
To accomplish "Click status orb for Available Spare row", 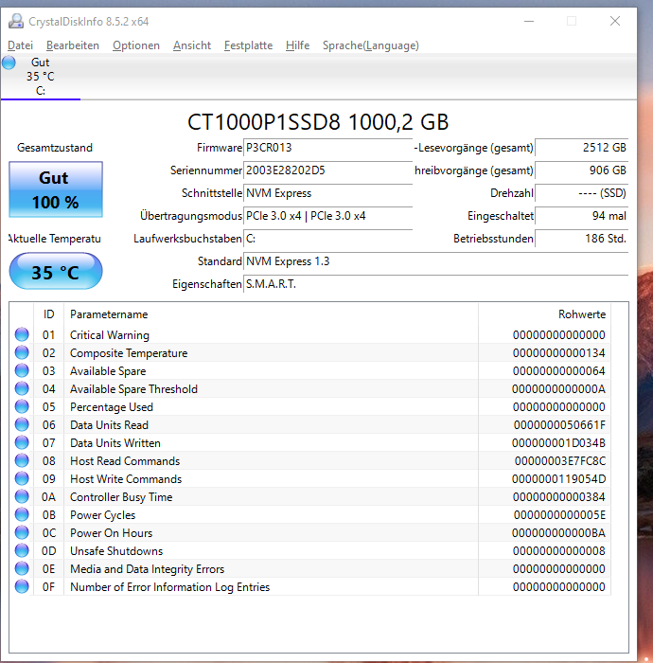I will 22,371.
